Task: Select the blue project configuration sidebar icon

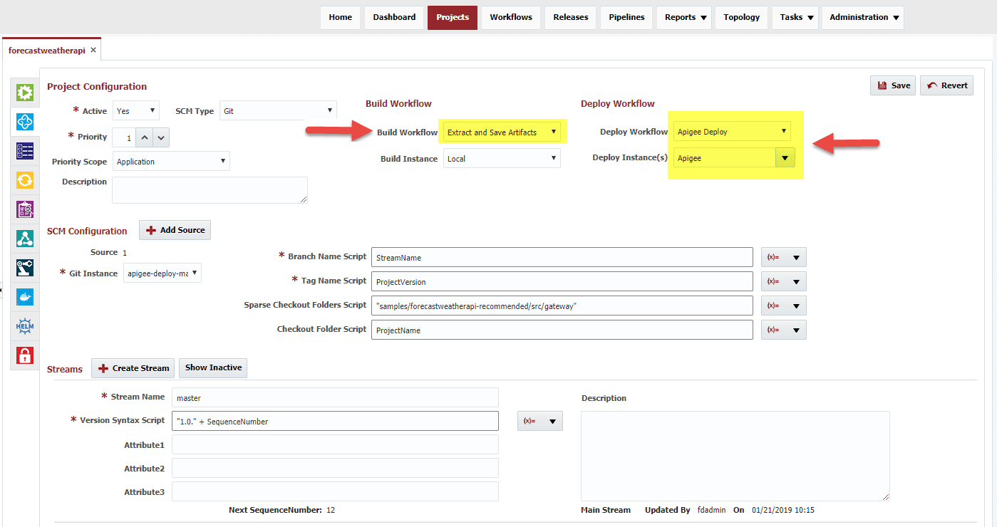Action: [25, 122]
